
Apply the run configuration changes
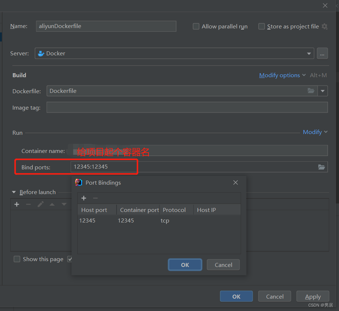313,296
